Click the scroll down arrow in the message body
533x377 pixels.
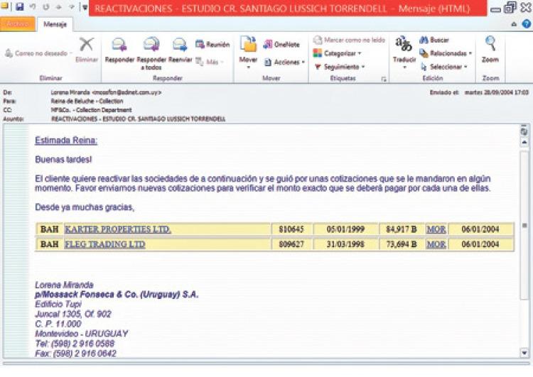coord(524,352)
